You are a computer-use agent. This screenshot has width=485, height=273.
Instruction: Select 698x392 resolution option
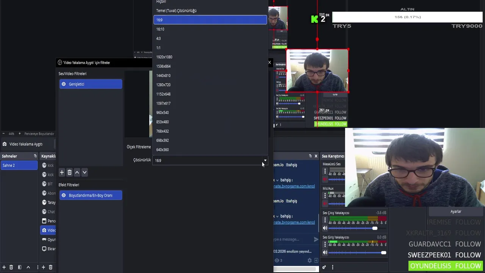point(210,141)
